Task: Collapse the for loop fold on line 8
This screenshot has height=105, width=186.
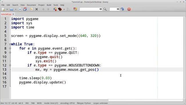Action: tap(10, 48)
